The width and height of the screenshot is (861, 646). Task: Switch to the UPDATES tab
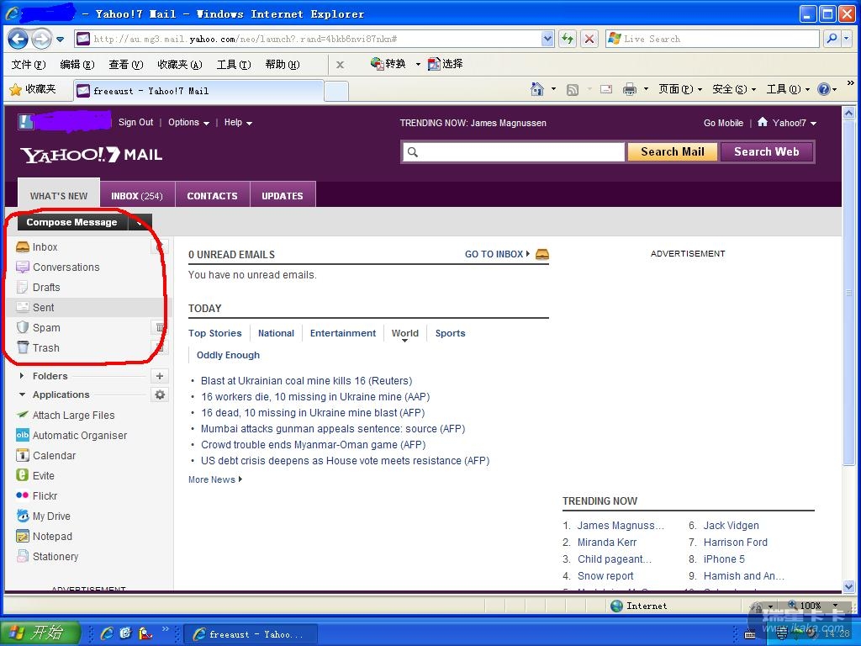point(283,196)
